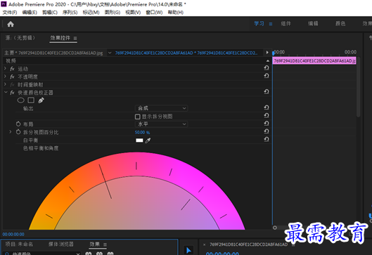The image size is (372, 255).
Task: Switch to the 效果 panel tab
Action: pyautogui.click(x=95, y=244)
